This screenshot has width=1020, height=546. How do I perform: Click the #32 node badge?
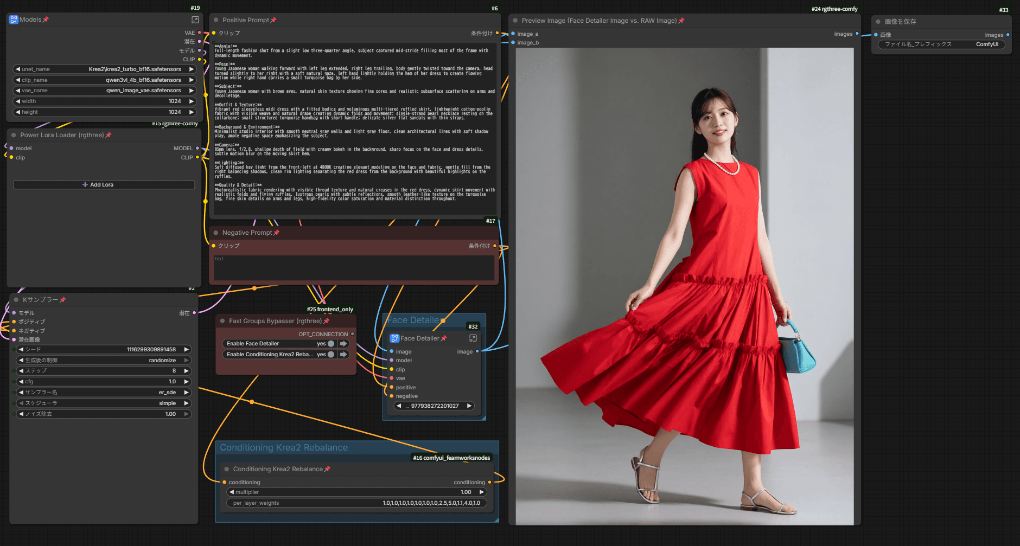(473, 326)
